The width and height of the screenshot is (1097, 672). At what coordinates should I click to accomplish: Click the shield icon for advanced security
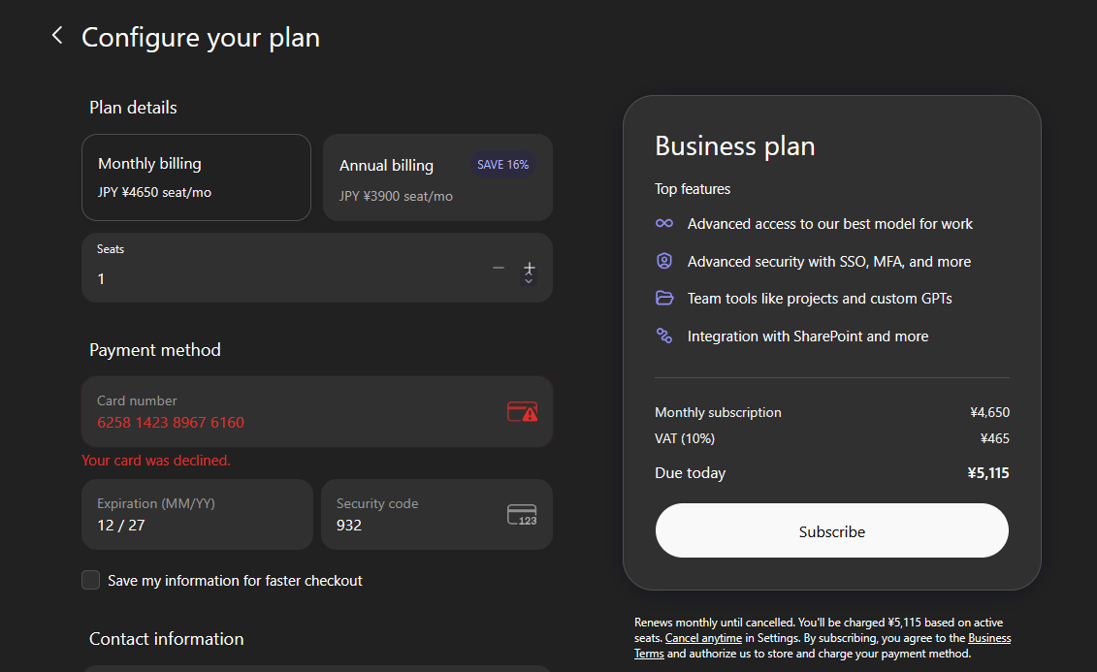(x=664, y=261)
